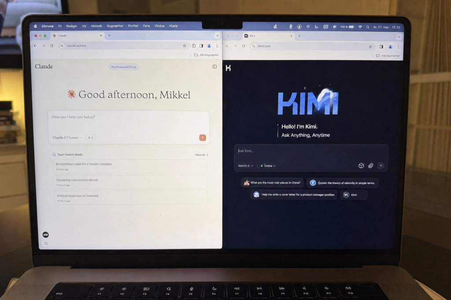Go forward in Claude window

(44, 46)
